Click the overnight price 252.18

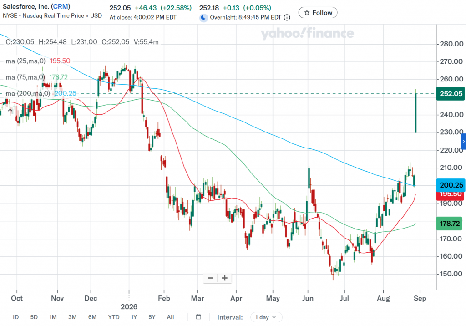coord(209,8)
